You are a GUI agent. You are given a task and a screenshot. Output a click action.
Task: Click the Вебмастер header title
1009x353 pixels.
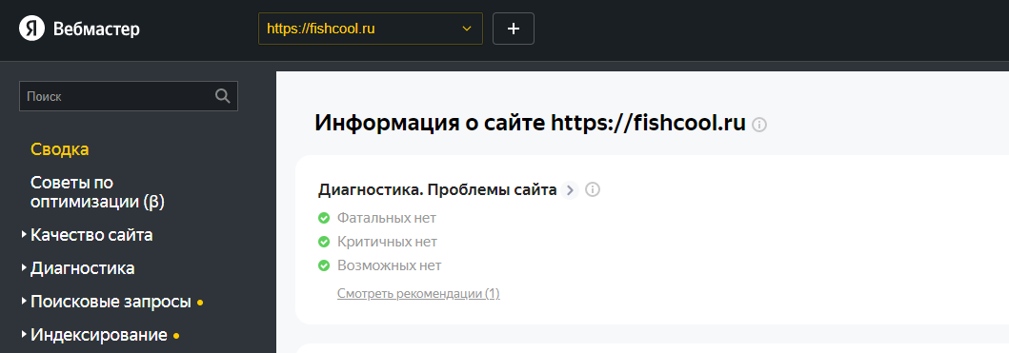pyautogui.click(x=96, y=29)
